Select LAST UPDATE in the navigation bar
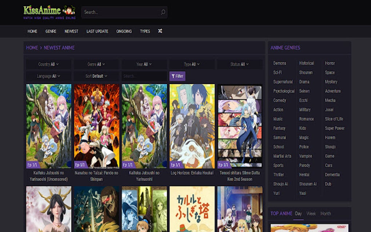 point(96,31)
